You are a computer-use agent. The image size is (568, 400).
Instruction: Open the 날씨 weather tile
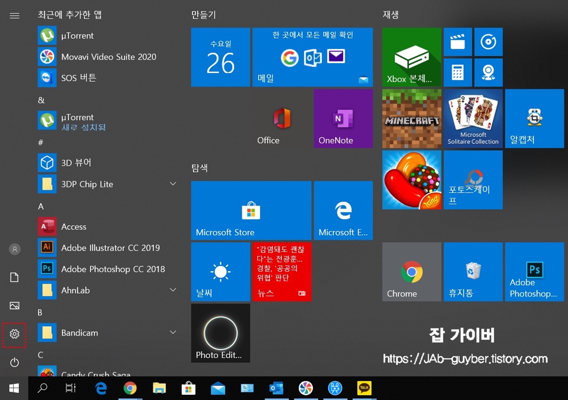coord(221,272)
